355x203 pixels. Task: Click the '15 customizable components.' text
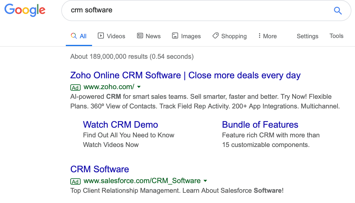(x=266, y=145)
